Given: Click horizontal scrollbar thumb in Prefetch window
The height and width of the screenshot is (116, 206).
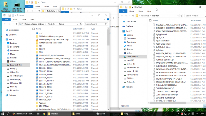Looking at the screenshot, I should pos(168,103).
